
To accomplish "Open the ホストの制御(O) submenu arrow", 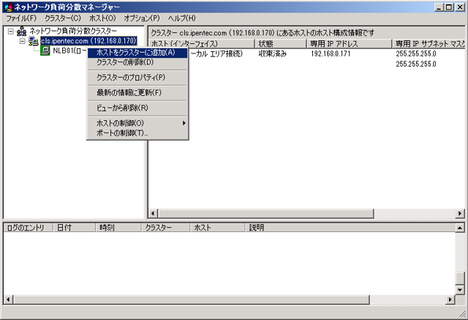I will (x=184, y=123).
